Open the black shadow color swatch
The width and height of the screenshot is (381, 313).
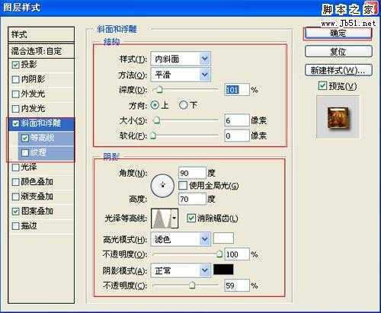pos(223,270)
